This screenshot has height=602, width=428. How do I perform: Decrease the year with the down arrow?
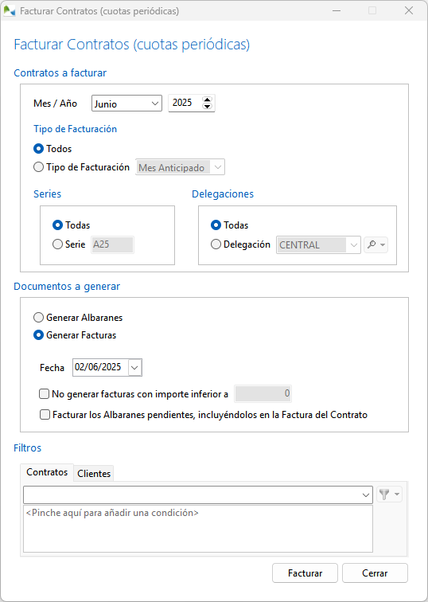pos(207,107)
